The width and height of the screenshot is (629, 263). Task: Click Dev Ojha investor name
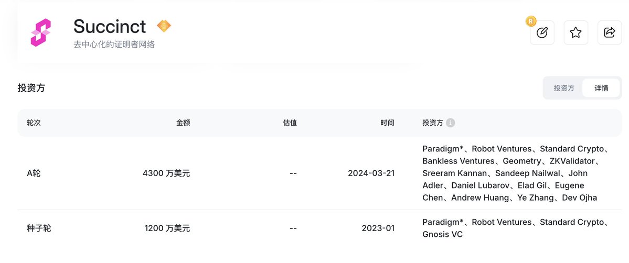tap(579, 198)
